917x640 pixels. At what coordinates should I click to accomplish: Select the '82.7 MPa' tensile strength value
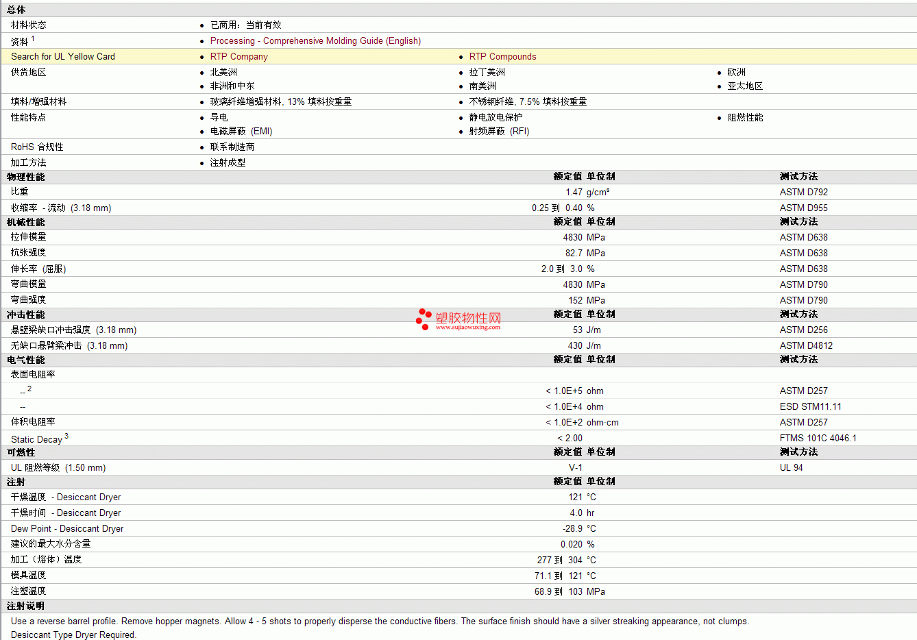coord(585,254)
